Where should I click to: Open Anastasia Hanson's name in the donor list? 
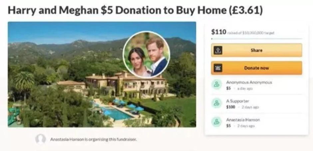click(243, 120)
